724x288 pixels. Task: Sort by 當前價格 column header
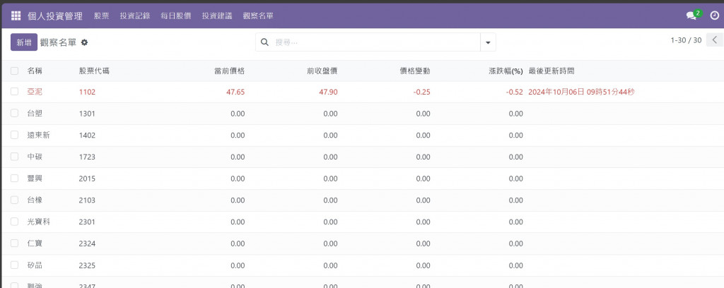click(x=230, y=71)
